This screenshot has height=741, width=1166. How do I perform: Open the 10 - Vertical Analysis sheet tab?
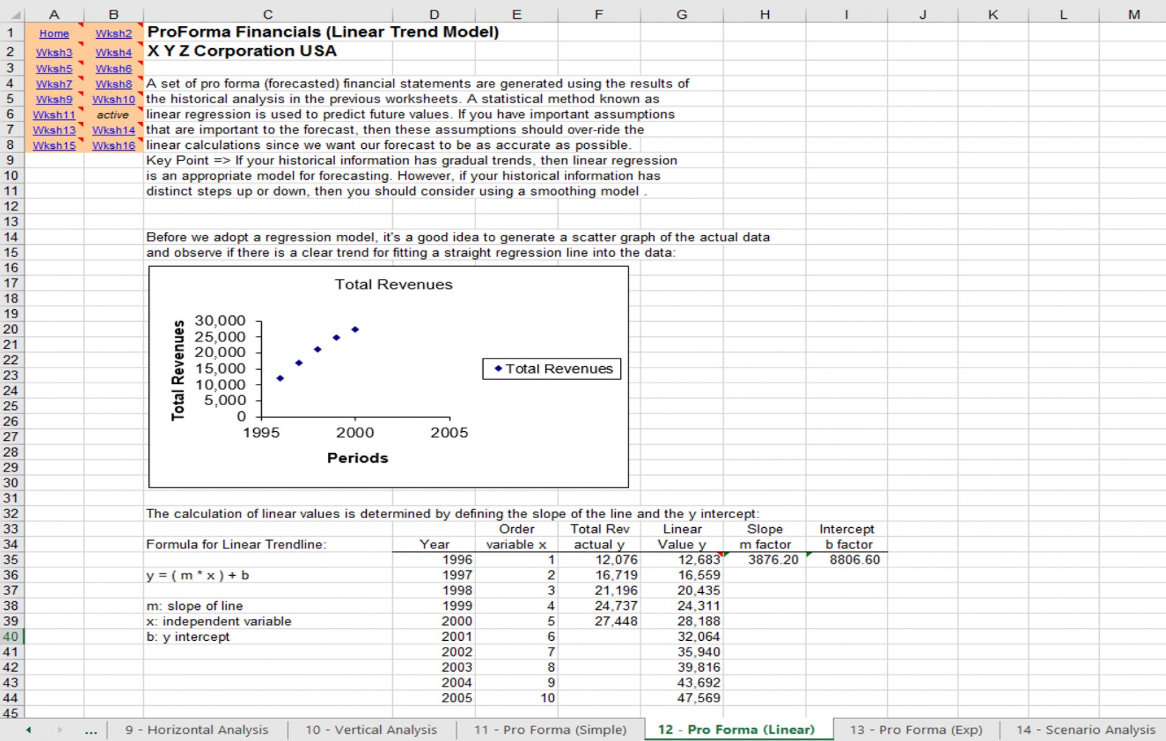pos(371,729)
